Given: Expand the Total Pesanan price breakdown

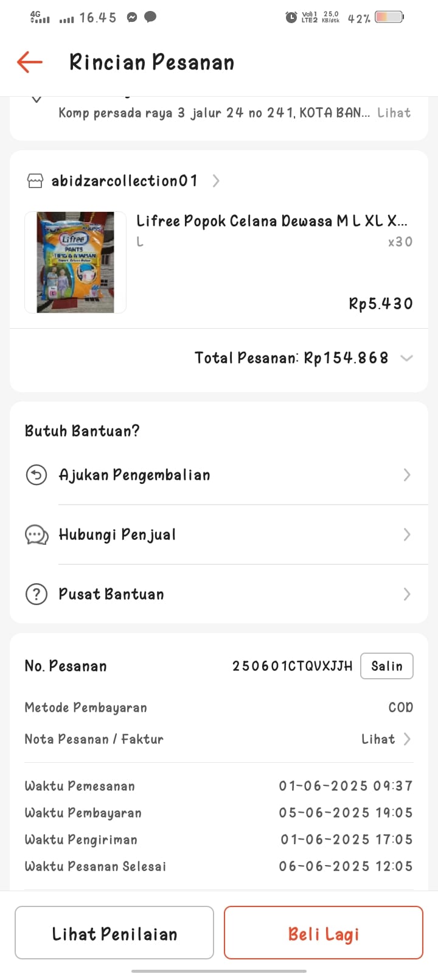Looking at the screenshot, I should click(x=406, y=358).
